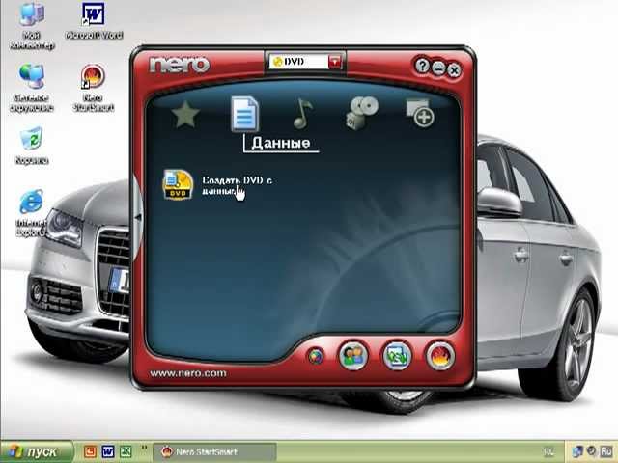Click the round system tray icon
This screenshot has height=463, width=618.
point(591,451)
